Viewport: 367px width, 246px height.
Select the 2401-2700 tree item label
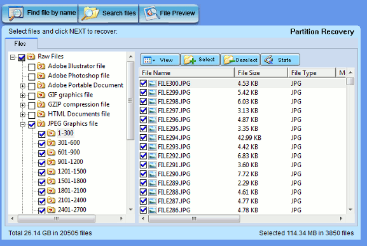[72, 210]
